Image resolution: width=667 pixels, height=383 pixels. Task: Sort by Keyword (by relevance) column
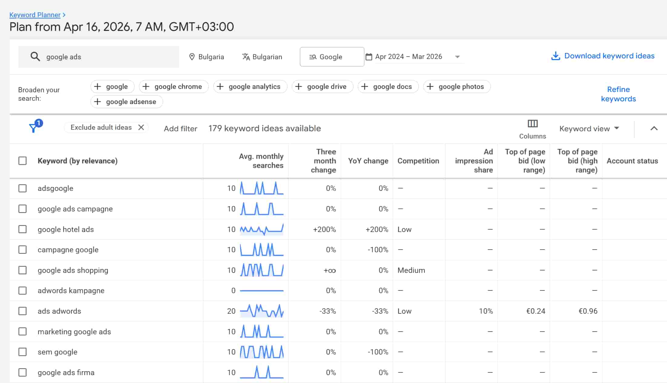(77, 161)
